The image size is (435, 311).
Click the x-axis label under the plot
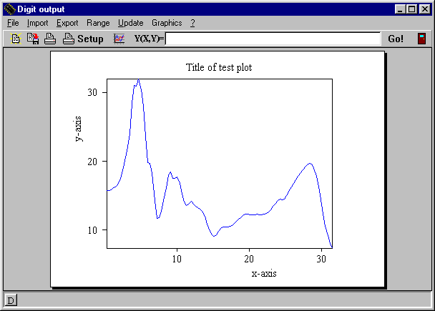[263, 273]
